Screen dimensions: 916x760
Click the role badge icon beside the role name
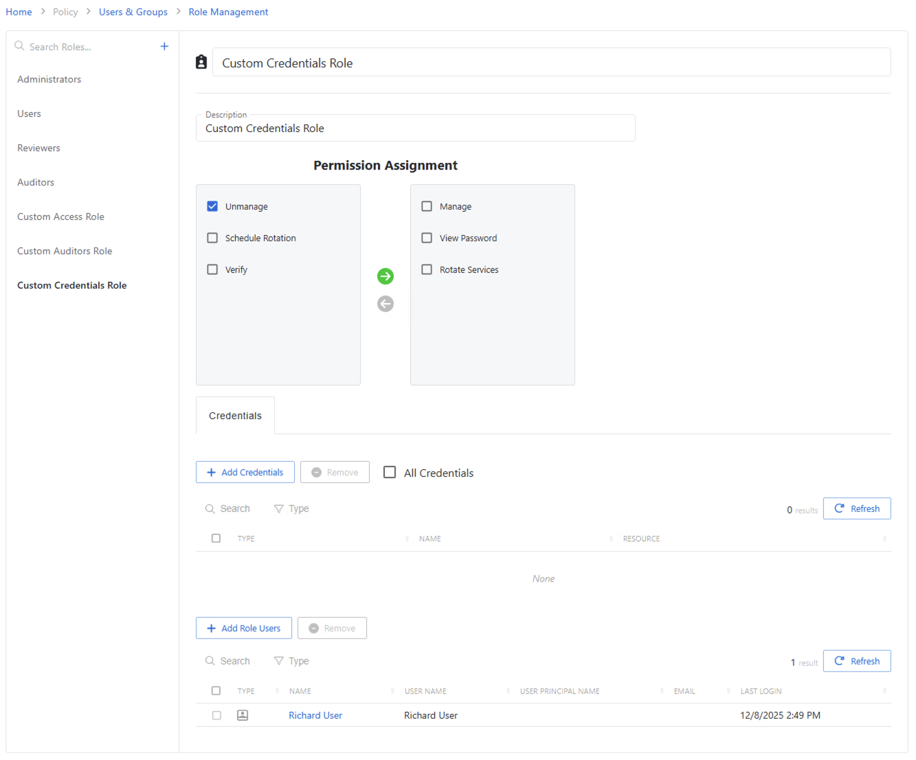coord(201,62)
